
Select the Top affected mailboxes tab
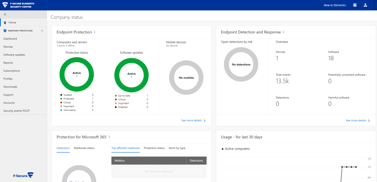click(126, 148)
